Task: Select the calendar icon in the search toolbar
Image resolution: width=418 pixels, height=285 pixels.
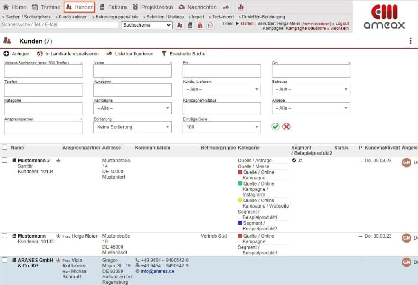Action: tap(189, 25)
